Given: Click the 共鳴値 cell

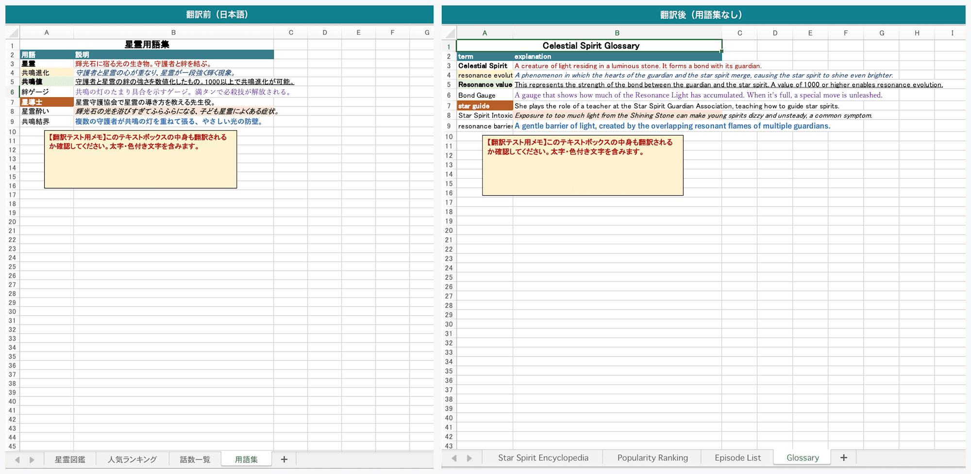Looking at the screenshot, I should 47,82.
